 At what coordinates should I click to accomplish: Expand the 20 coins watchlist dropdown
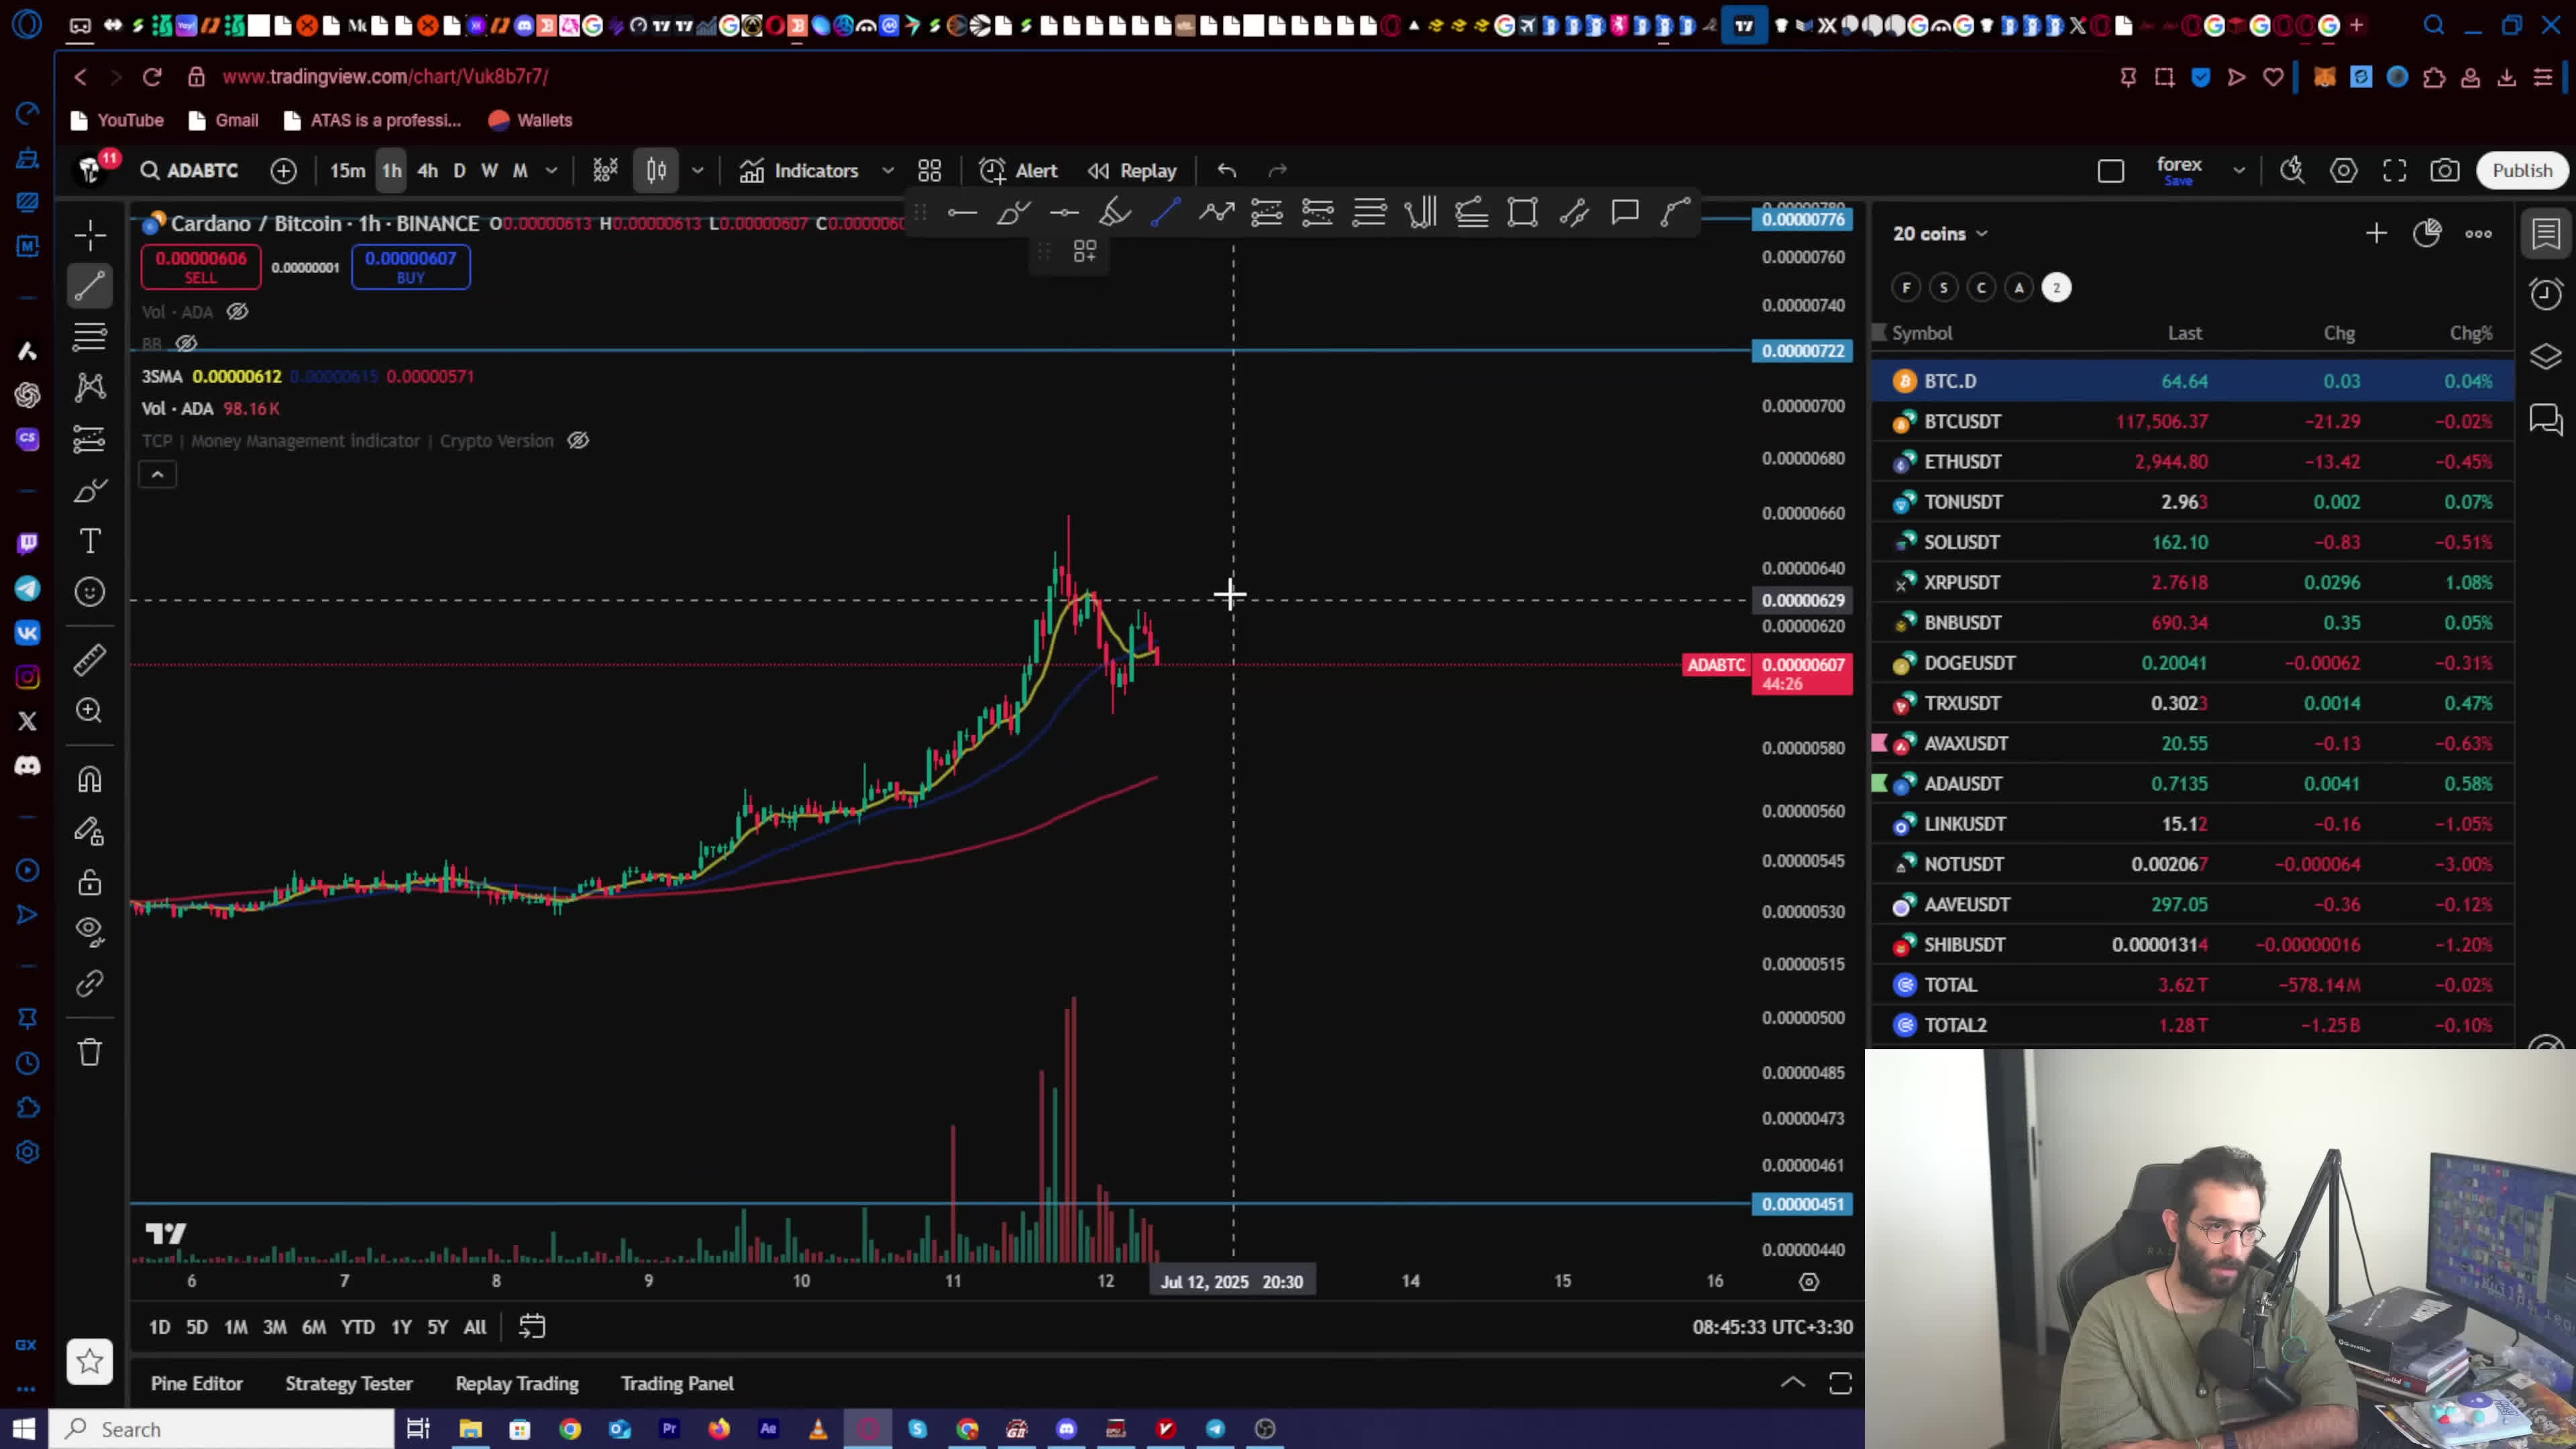click(1981, 234)
